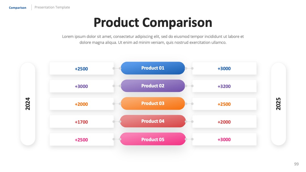Click the +1700 value box
This screenshot has height=172, width=306.
click(82, 122)
